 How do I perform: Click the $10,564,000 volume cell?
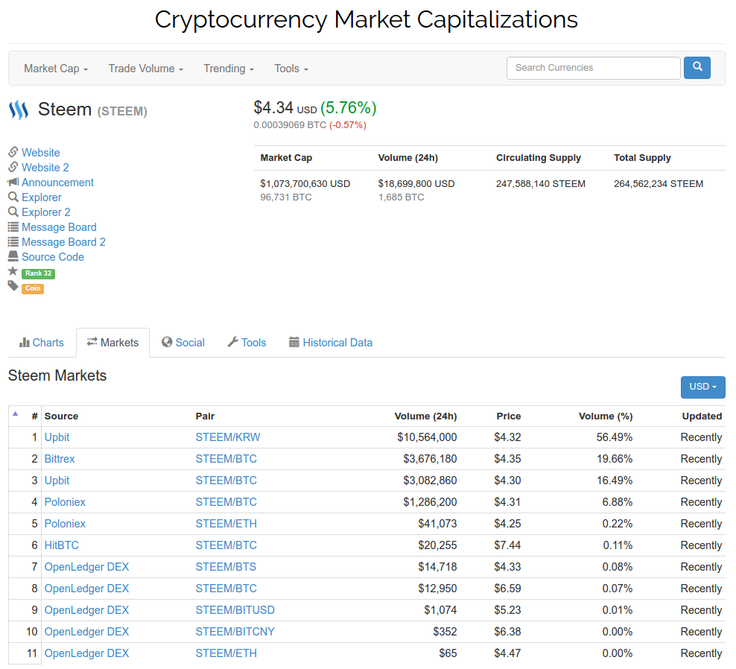click(x=427, y=437)
